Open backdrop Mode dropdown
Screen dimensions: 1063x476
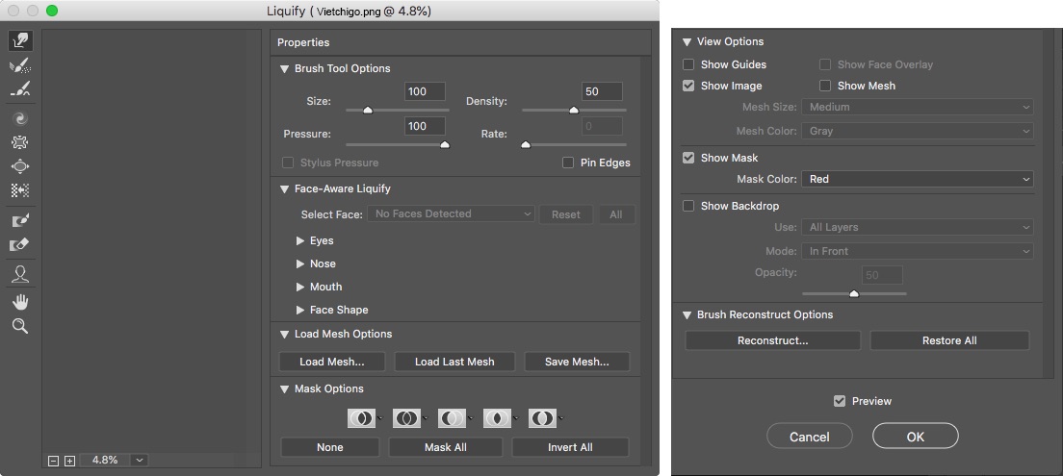918,251
